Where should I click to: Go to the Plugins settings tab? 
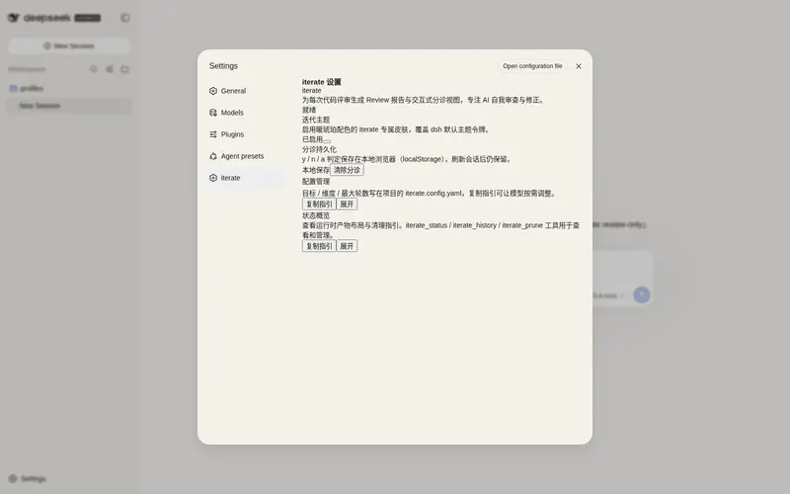(246, 134)
